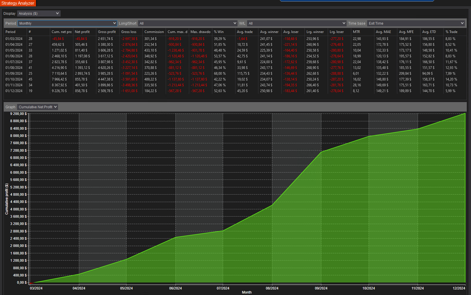Open the Graph dropdown showing Cumulative Net Profit
The width and height of the screenshot is (471, 295).
click(x=37, y=107)
